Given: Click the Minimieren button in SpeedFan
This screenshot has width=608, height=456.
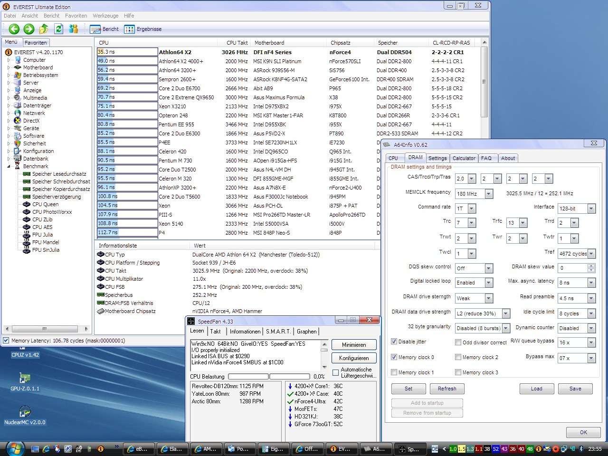Looking at the screenshot, I should pos(354,345).
